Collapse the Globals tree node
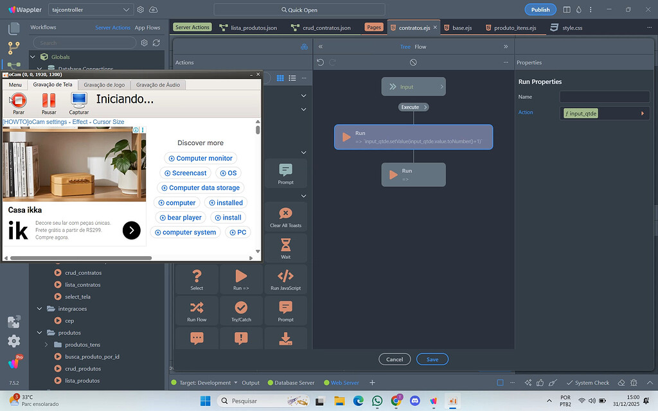Viewport: 658px width, 411px height. coord(33,57)
